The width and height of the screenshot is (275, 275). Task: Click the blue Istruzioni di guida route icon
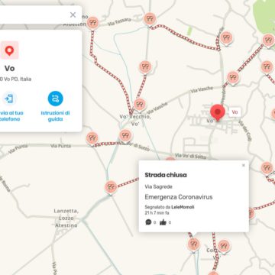[55, 99]
